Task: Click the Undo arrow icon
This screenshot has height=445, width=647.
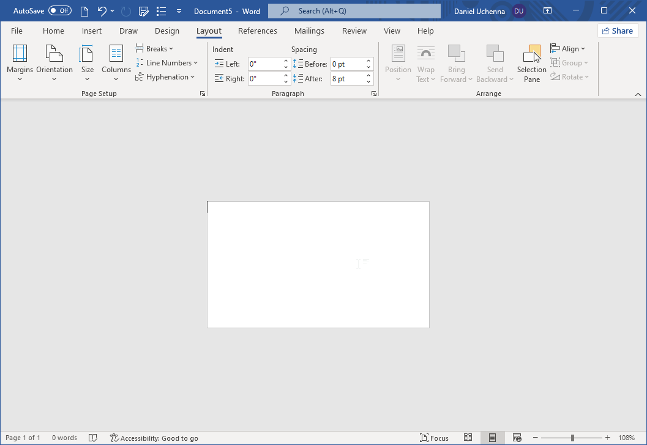Action: (x=102, y=11)
